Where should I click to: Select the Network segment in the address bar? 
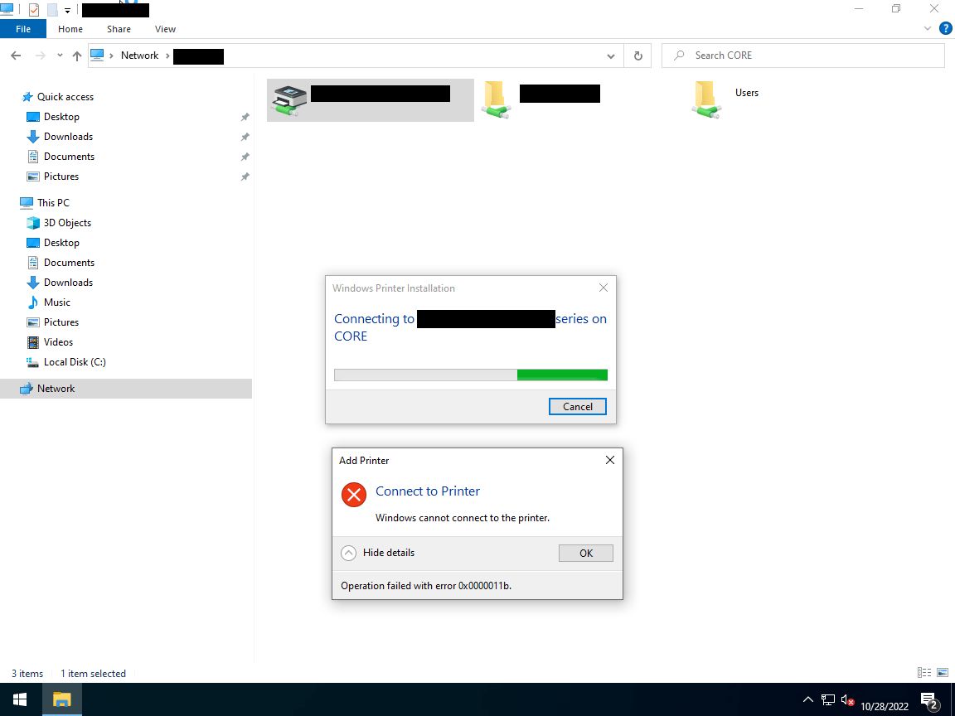click(x=139, y=56)
